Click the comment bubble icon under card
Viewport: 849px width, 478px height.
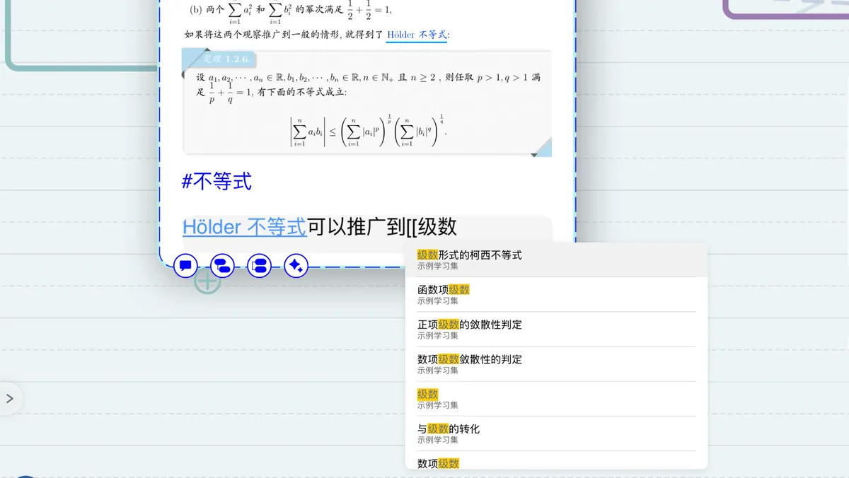[x=185, y=266]
